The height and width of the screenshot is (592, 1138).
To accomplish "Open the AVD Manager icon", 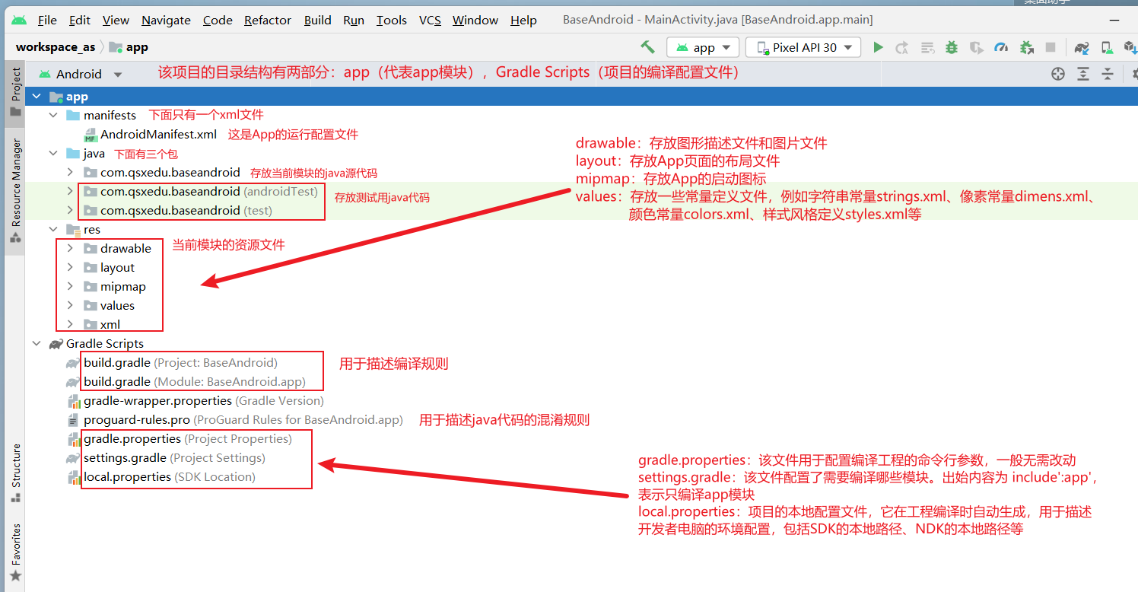I will [x=1108, y=47].
